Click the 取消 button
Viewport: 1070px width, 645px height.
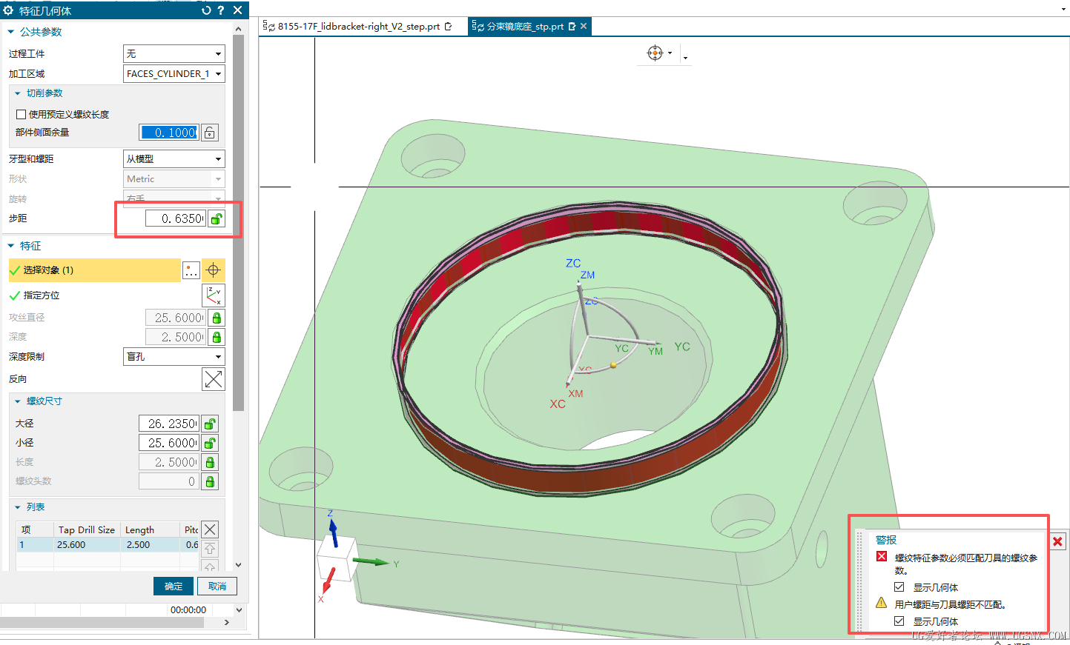[x=217, y=586]
